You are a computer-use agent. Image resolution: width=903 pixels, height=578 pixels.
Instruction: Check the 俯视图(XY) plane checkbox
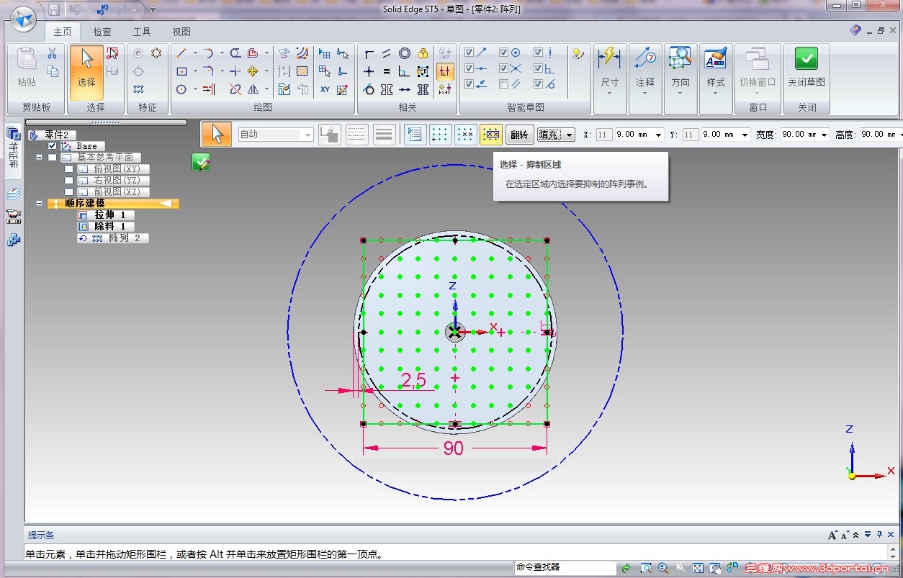pyautogui.click(x=68, y=169)
